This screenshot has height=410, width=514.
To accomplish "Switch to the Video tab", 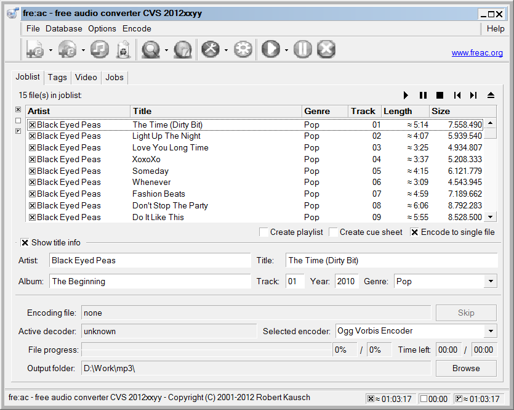I will pos(86,78).
